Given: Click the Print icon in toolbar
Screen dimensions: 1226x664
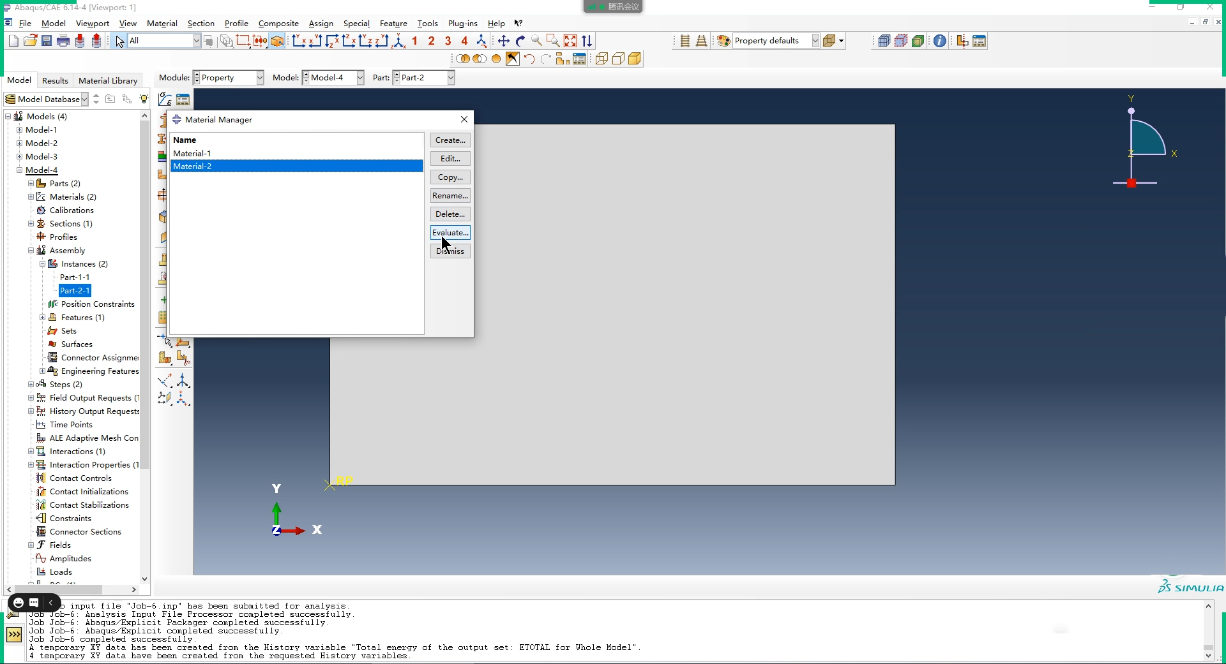Looking at the screenshot, I should (x=63, y=41).
